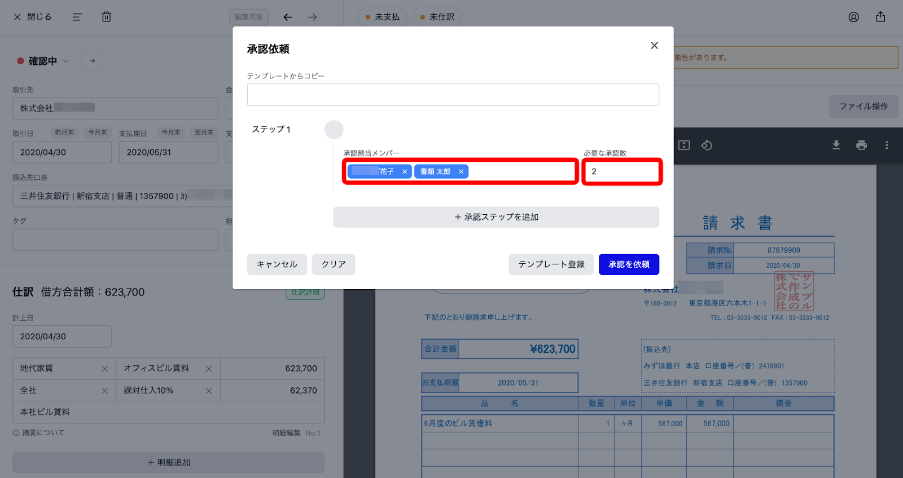
Task: Click the 明細追加 button
Action: pyautogui.click(x=169, y=463)
